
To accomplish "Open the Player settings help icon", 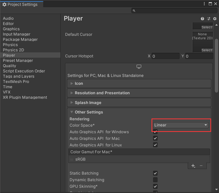I will click(x=202, y=19).
